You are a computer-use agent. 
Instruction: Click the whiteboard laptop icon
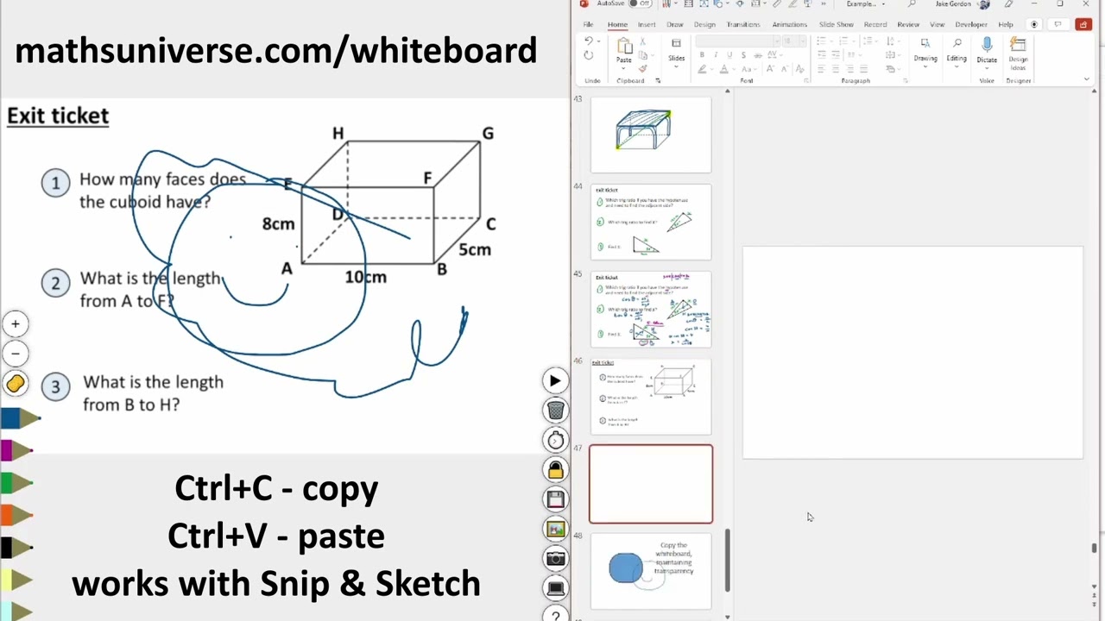pyautogui.click(x=555, y=588)
